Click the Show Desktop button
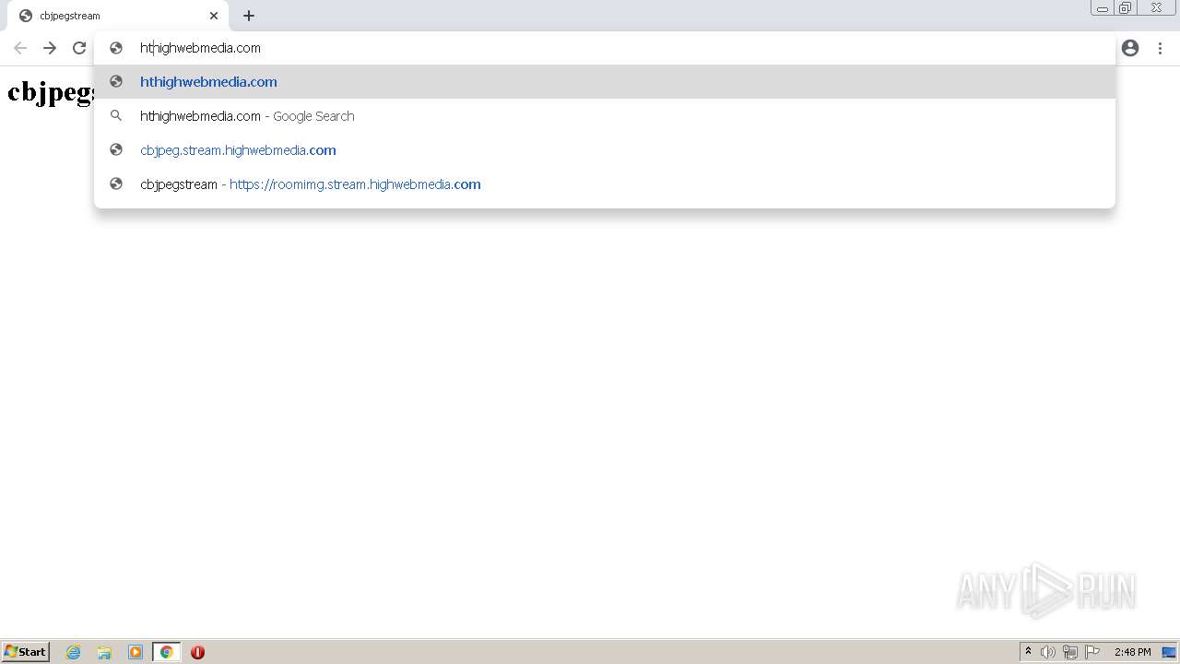This screenshot has width=1180, height=664. coord(1169,652)
